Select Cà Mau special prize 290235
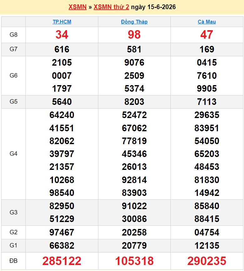The height and width of the screenshot is (271, 244). pyautogui.click(x=207, y=261)
